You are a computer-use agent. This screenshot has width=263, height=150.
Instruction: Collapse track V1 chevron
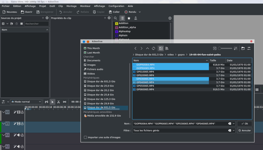3,123
